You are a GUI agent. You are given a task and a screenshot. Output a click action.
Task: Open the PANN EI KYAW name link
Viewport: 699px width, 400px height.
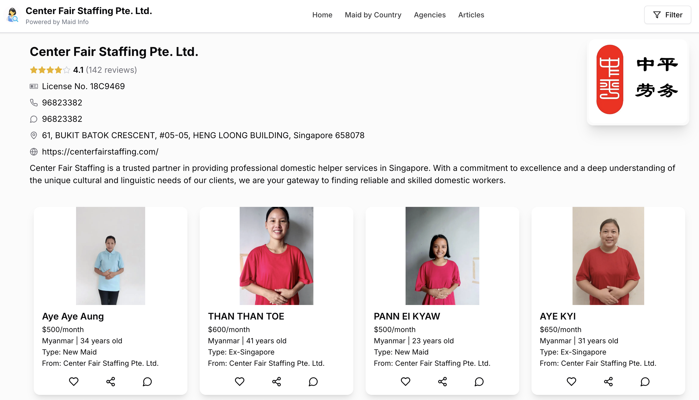407,316
